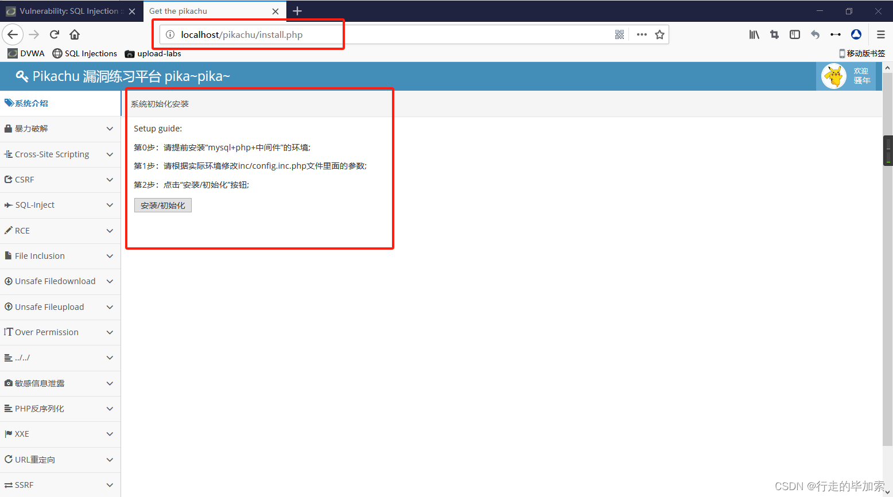893x497 pixels.
Task: Click the pencil icon beside RCE
Action: (x=8, y=230)
